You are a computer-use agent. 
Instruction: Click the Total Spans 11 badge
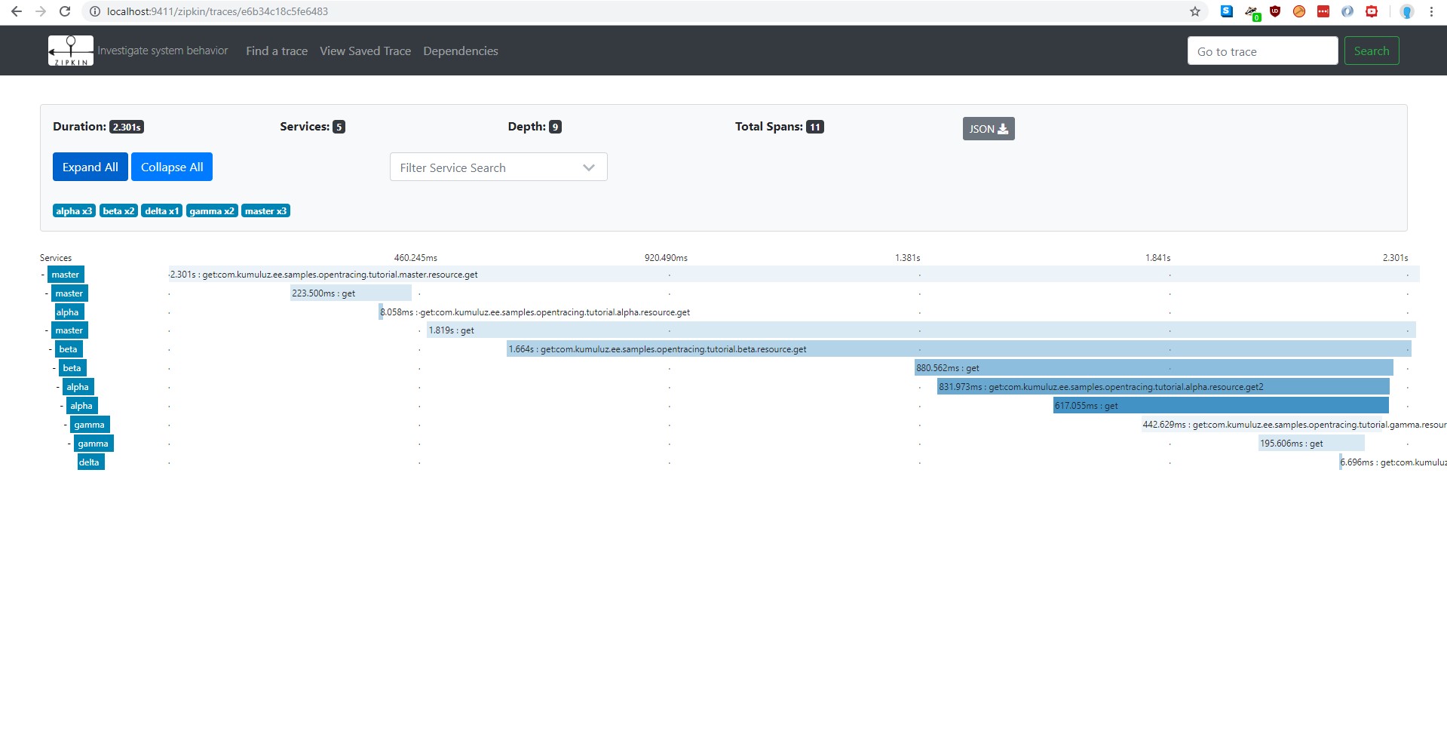[815, 127]
